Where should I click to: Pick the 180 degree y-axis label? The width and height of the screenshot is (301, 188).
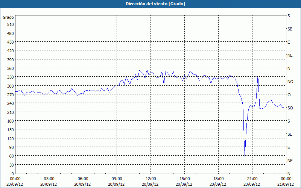(11, 121)
